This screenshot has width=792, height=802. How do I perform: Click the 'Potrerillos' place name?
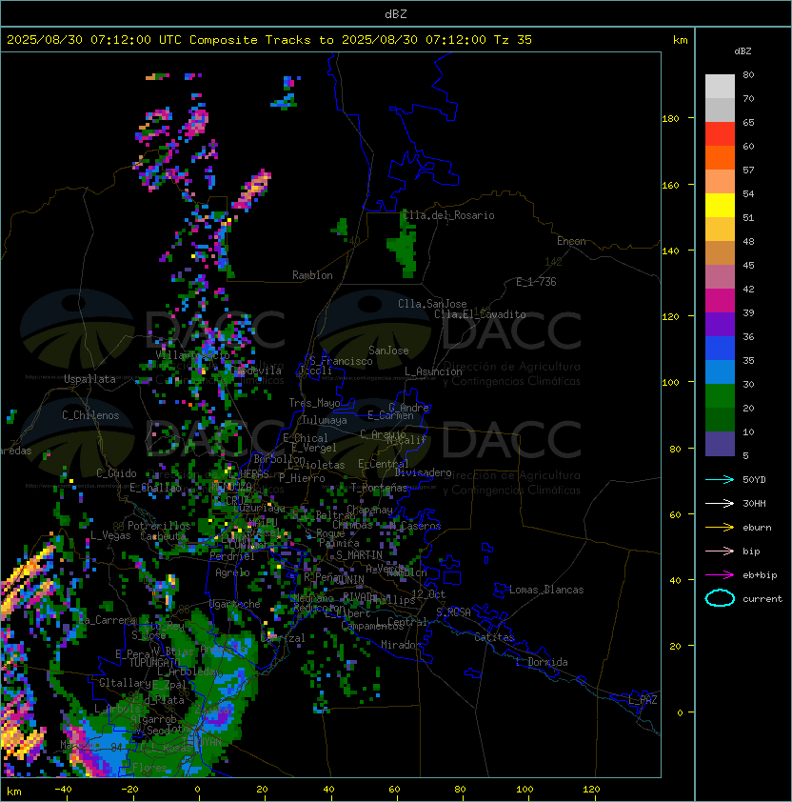(159, 526)
